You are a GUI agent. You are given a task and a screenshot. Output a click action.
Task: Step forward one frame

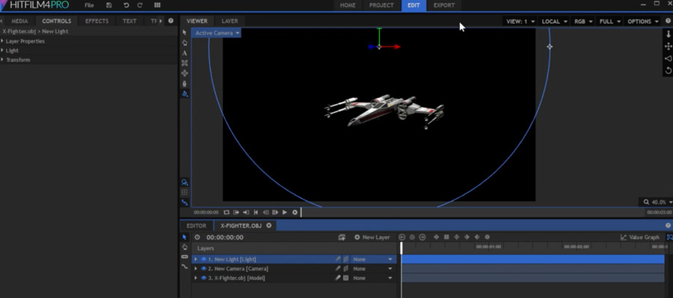pos(275,212)
